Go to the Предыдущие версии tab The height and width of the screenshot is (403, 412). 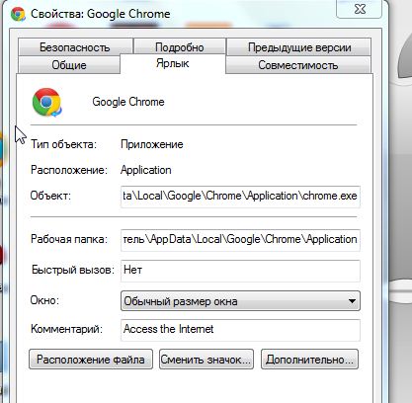pos(299,47)
